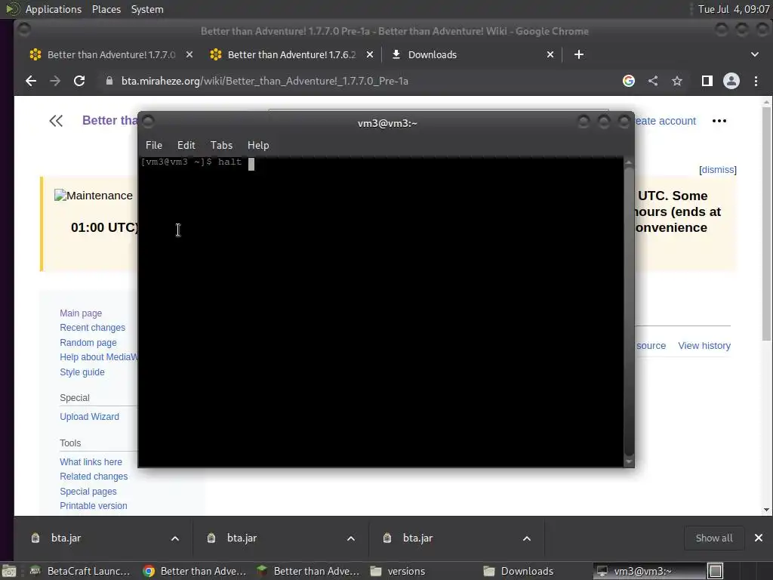Open View history tab of wiki page
773x580 pixels.
(x=704, y=346)
